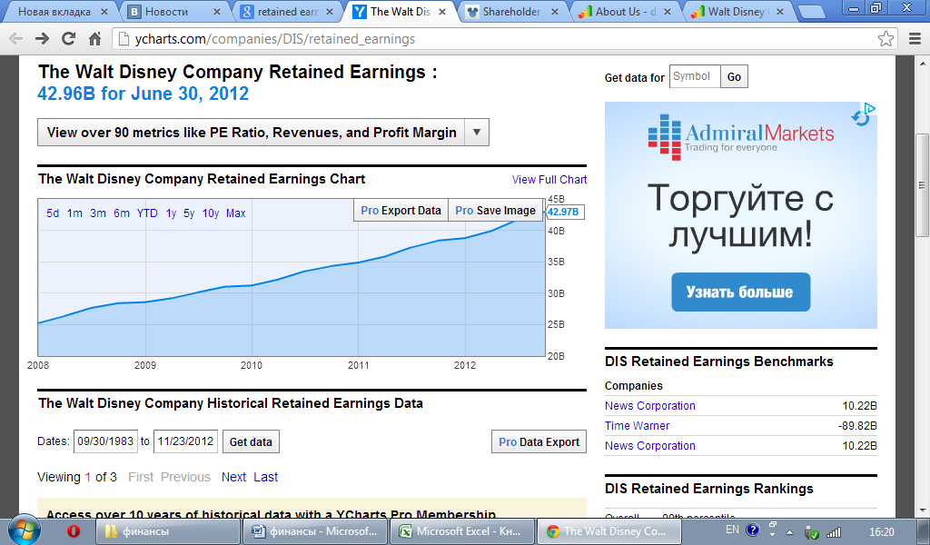Open the browser home page icon
Image resolution: width=930 pixels, height=545 pixels.
[94, 39]
